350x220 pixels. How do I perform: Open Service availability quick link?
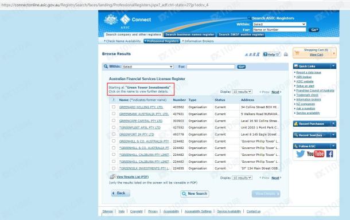coord(308,113)
